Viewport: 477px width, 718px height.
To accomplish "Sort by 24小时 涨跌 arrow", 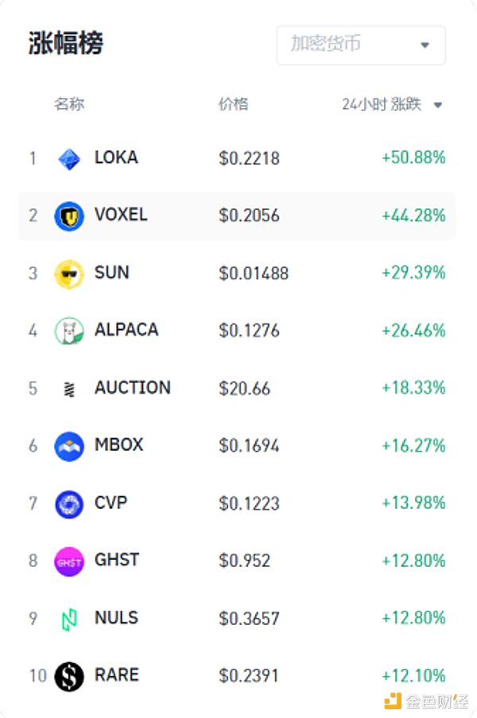I will [438, 105].
